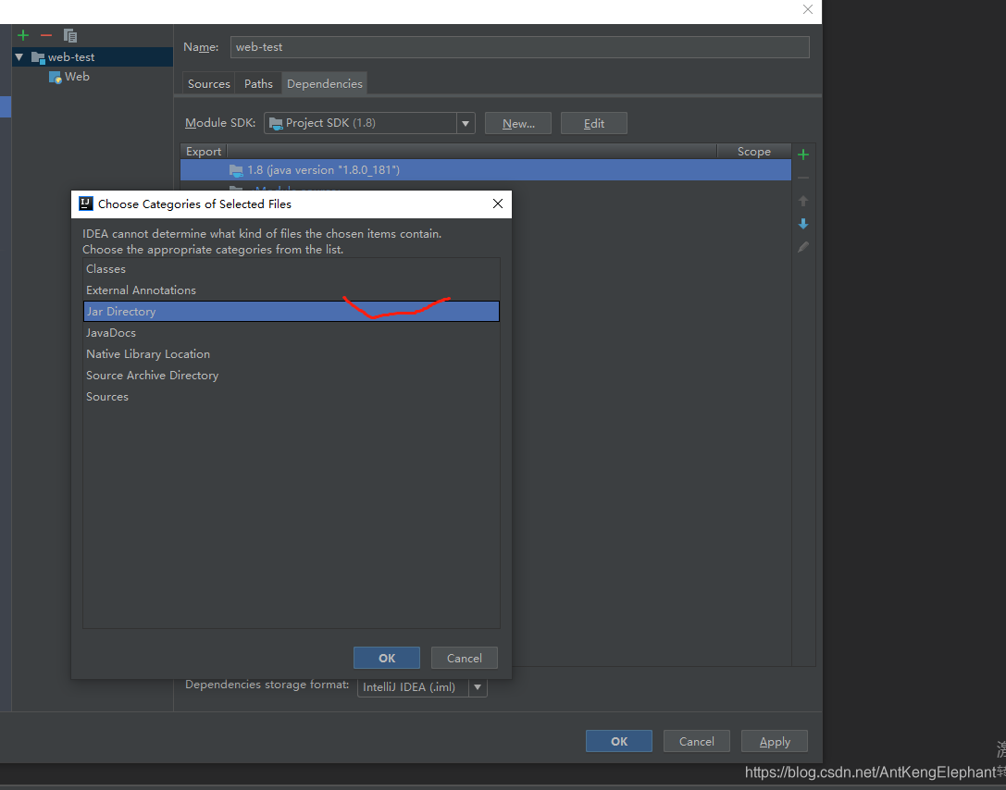Viewport: 1006px width, 790px height.
Task: Edit the dependency using the pencil icon
Action: 803,247
